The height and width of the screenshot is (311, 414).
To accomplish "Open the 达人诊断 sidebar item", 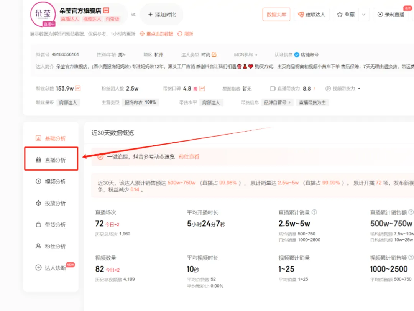I will click(x=51, y=268).
